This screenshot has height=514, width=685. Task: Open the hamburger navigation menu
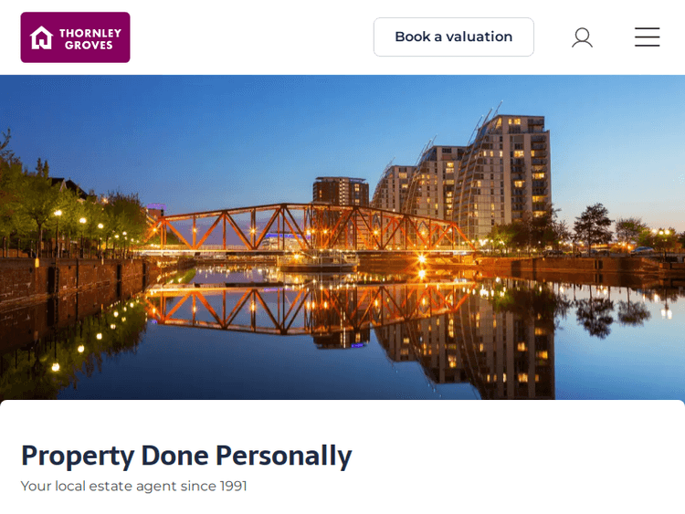647,37
